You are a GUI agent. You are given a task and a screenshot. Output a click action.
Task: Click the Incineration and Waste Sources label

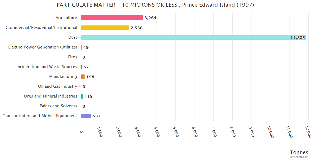click(47, 67)
